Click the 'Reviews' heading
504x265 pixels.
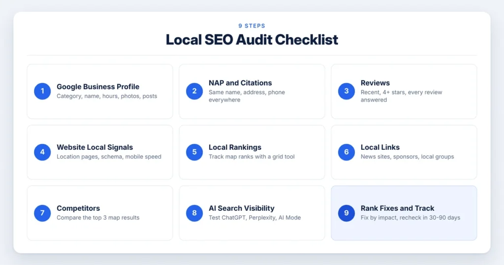(375, 83)
